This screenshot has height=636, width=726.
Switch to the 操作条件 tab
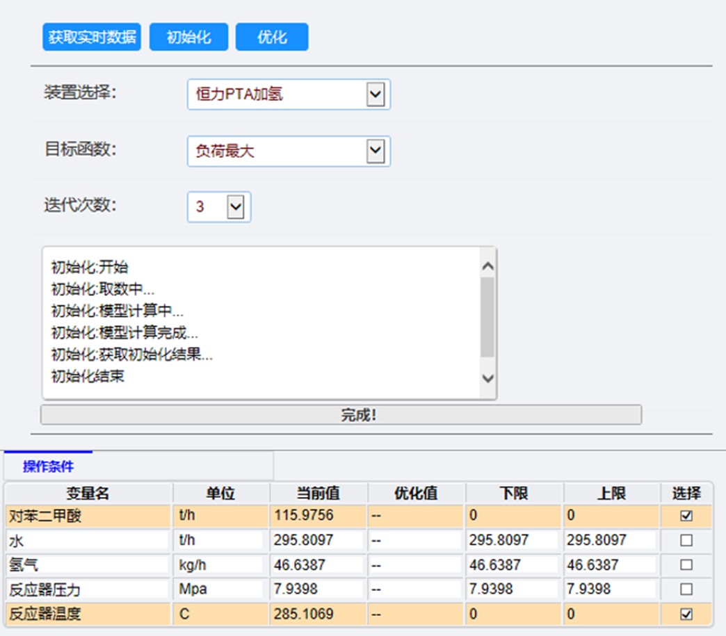[x=48, y=466]
